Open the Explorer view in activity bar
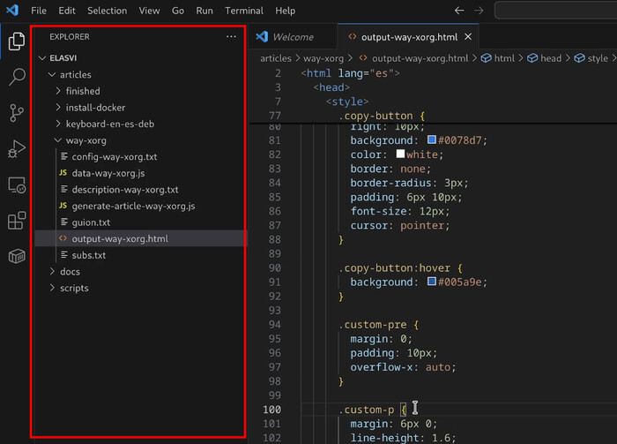The width and height of the screenshot is (617, 444). pos(16,41)
